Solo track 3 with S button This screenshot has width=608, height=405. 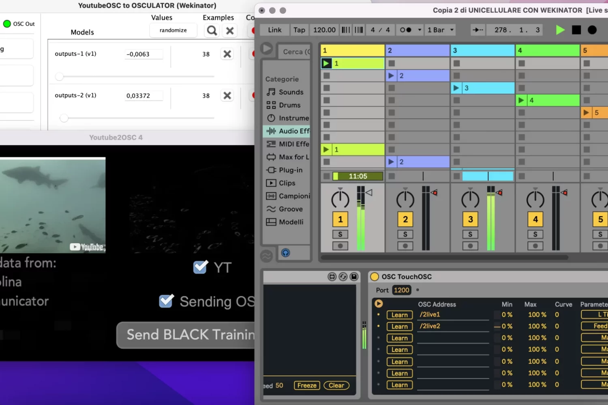coord(470,234)
